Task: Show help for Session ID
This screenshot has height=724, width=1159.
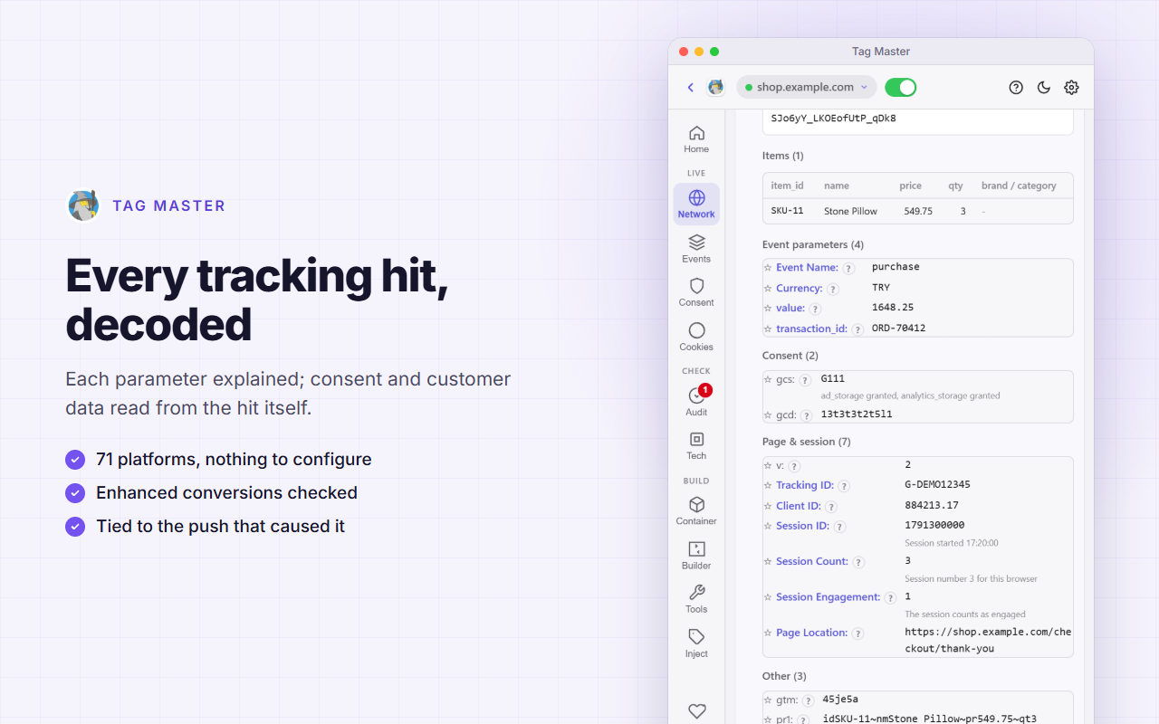Action: click(839, 527)
